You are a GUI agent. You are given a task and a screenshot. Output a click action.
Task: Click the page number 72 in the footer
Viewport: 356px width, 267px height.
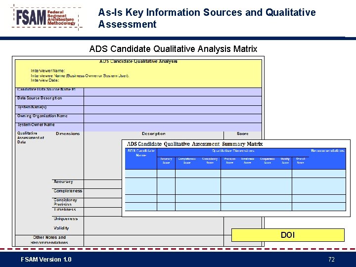[331, 259]
